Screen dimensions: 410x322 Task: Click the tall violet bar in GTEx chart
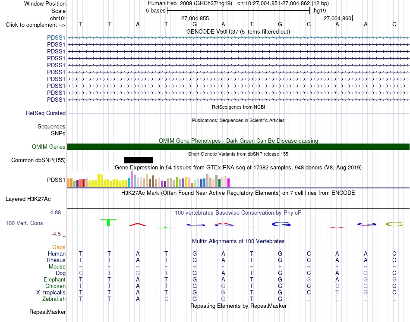132,179
